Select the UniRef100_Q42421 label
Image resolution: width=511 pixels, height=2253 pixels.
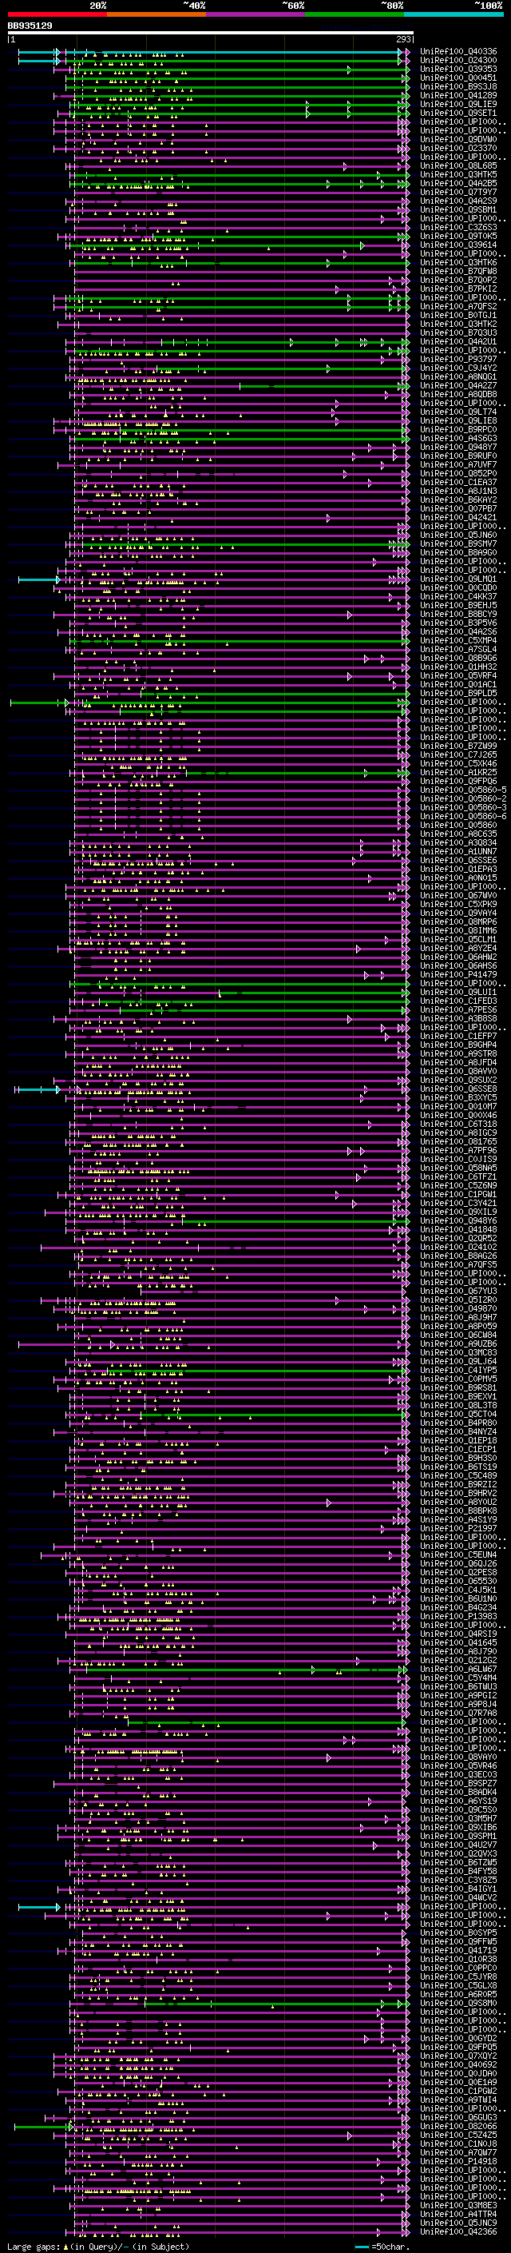[458, 518]
